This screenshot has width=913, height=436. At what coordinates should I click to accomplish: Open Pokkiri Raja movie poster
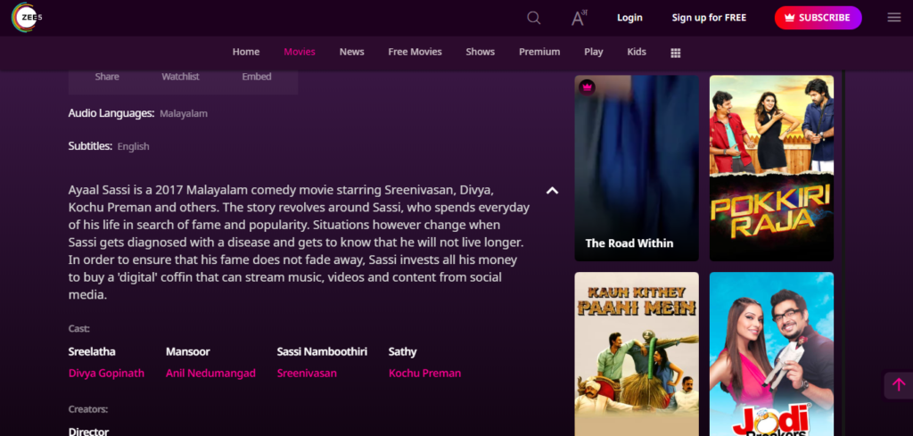[771, 169]
